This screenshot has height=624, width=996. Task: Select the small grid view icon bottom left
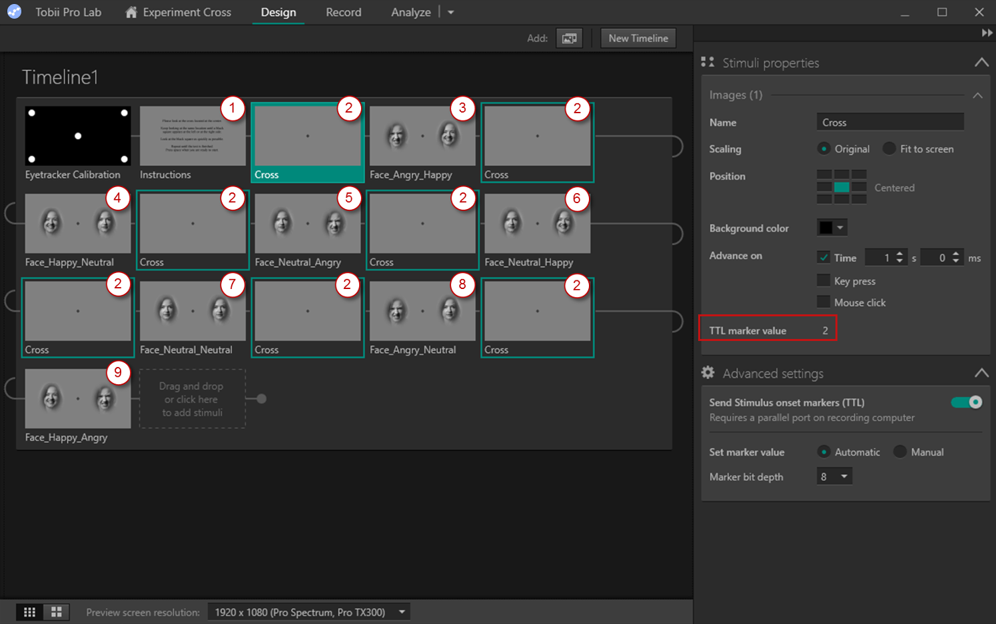[29, 611]
